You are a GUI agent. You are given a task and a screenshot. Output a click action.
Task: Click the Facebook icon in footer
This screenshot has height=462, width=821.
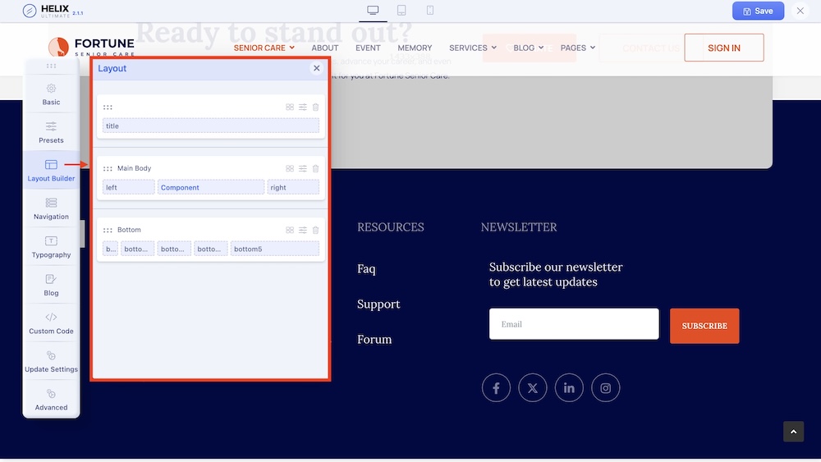click(496, 388)
